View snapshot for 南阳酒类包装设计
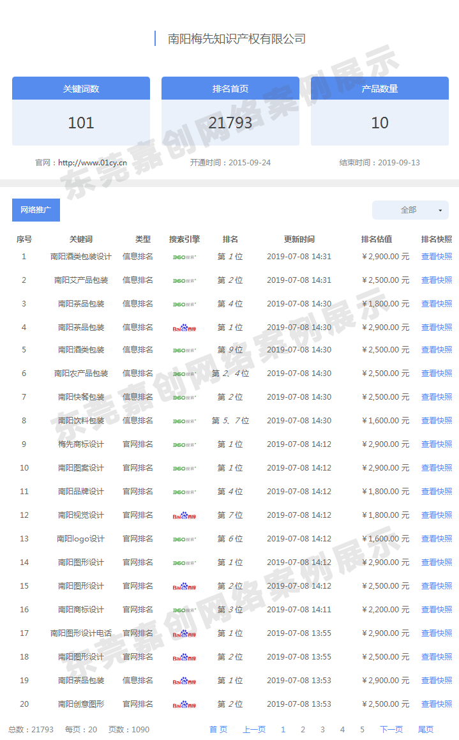The height and width of the screenshot is (740, 459). (436, 257)
